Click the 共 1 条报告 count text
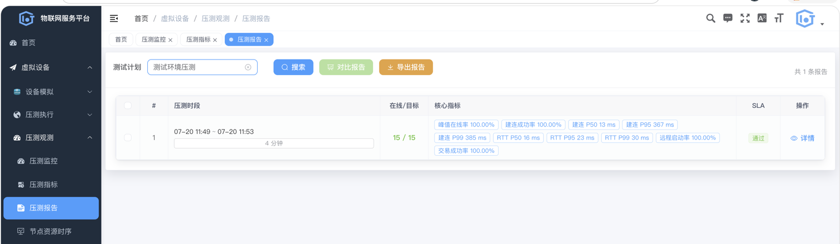 810,72
